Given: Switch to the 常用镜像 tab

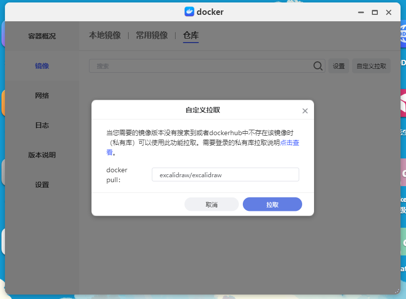Looking at the screenshot, I should 152,35.
